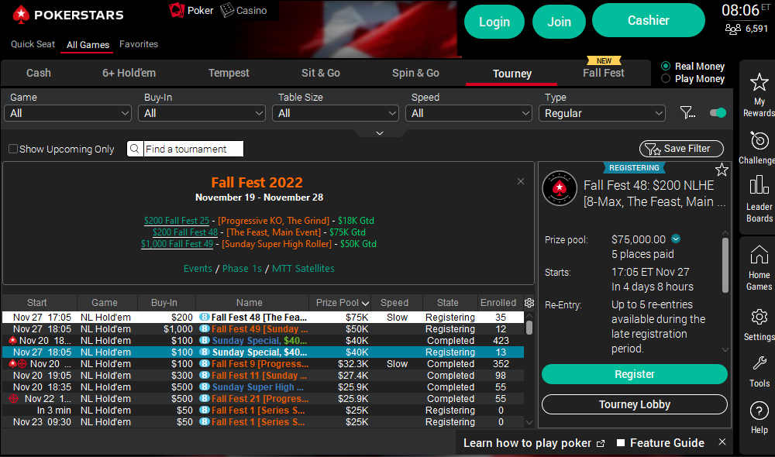This screenshot has height=457, width=775.
Task: Open the Buy-In filter dropdown
Action: click(201, 113)
